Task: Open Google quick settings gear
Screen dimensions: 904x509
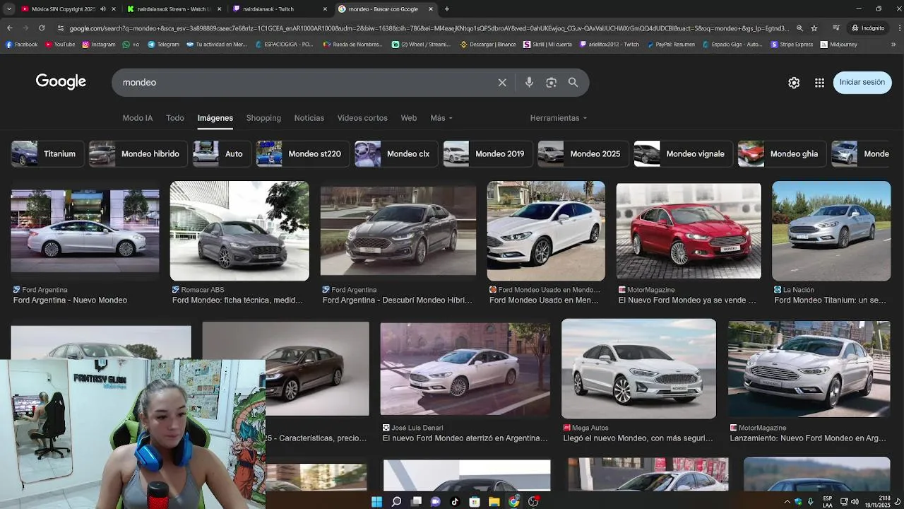Action: tap(794, 83)
